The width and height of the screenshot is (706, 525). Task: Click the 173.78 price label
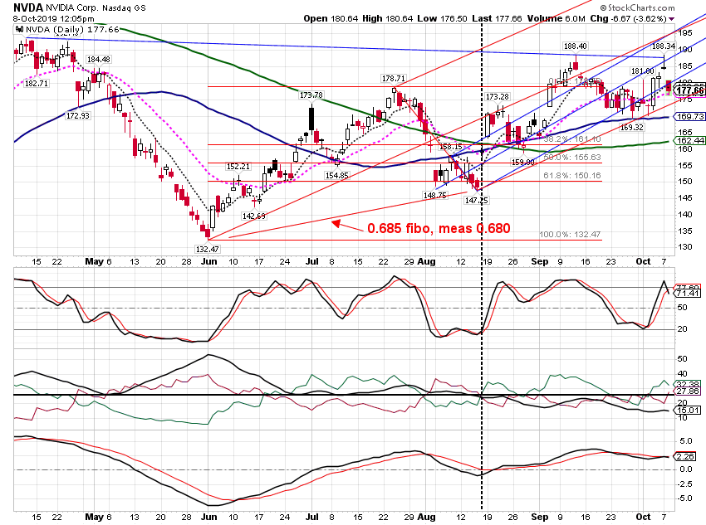311,95
